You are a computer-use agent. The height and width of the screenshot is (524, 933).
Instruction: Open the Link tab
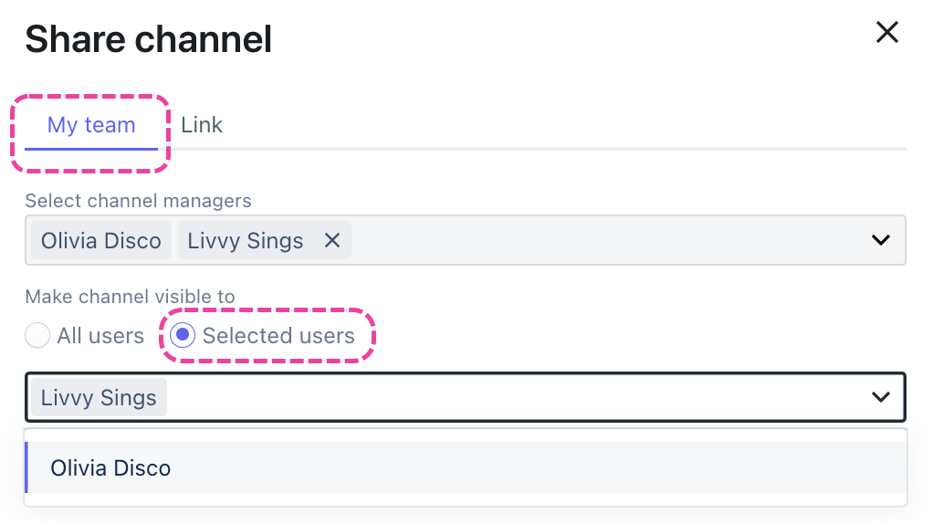point(202,125)
